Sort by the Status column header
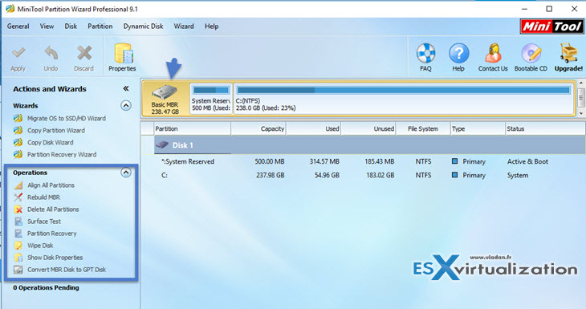Viewport: 586px width, 309px height. [x=545, y=128]
